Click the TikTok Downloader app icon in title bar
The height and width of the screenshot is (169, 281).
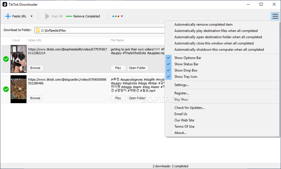coord(5,4)
